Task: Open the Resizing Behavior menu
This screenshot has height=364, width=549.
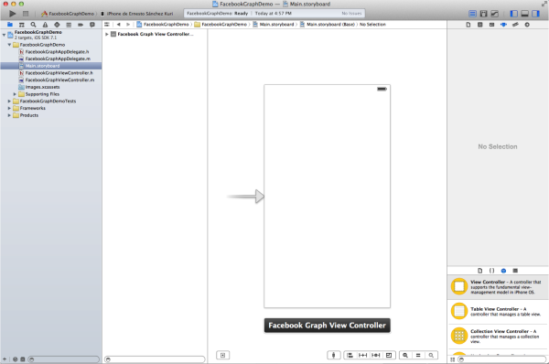Action: (x=389, y=355)
